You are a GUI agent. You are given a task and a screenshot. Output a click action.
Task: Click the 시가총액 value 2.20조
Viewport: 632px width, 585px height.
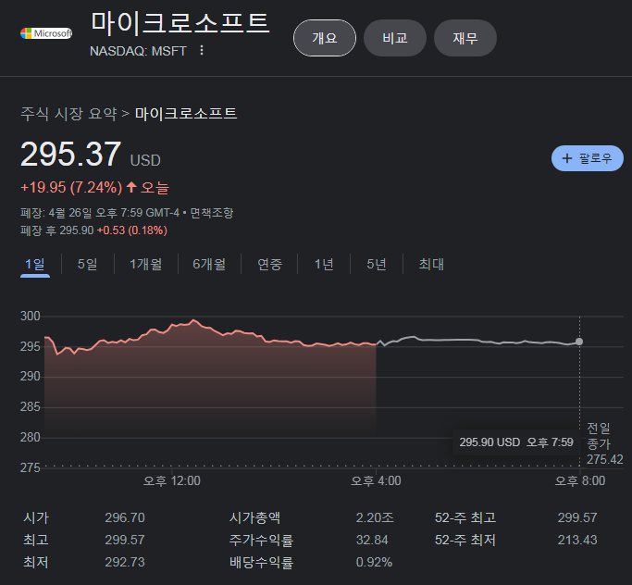tap(375, 517)
